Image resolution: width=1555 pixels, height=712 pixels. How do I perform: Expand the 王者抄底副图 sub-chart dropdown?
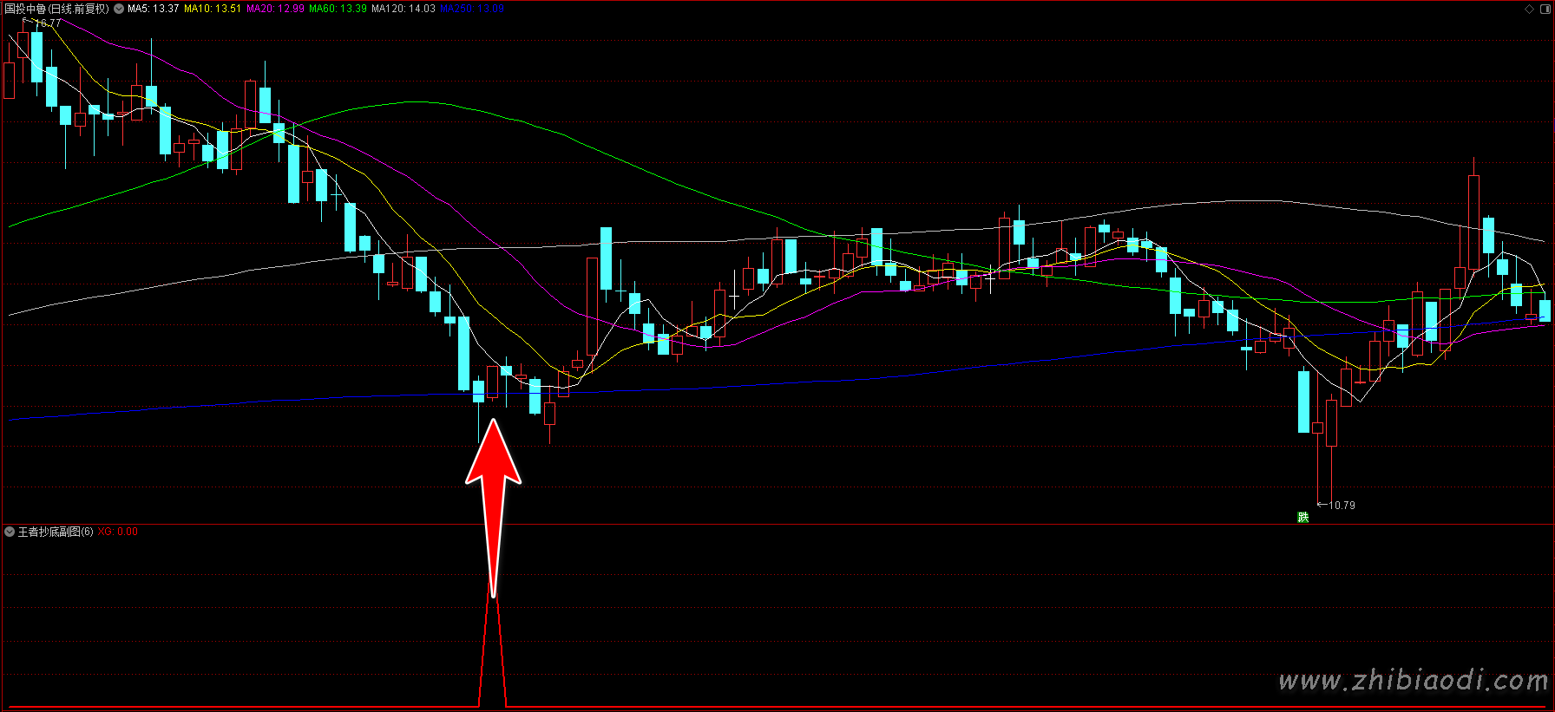tap(10, 532)
